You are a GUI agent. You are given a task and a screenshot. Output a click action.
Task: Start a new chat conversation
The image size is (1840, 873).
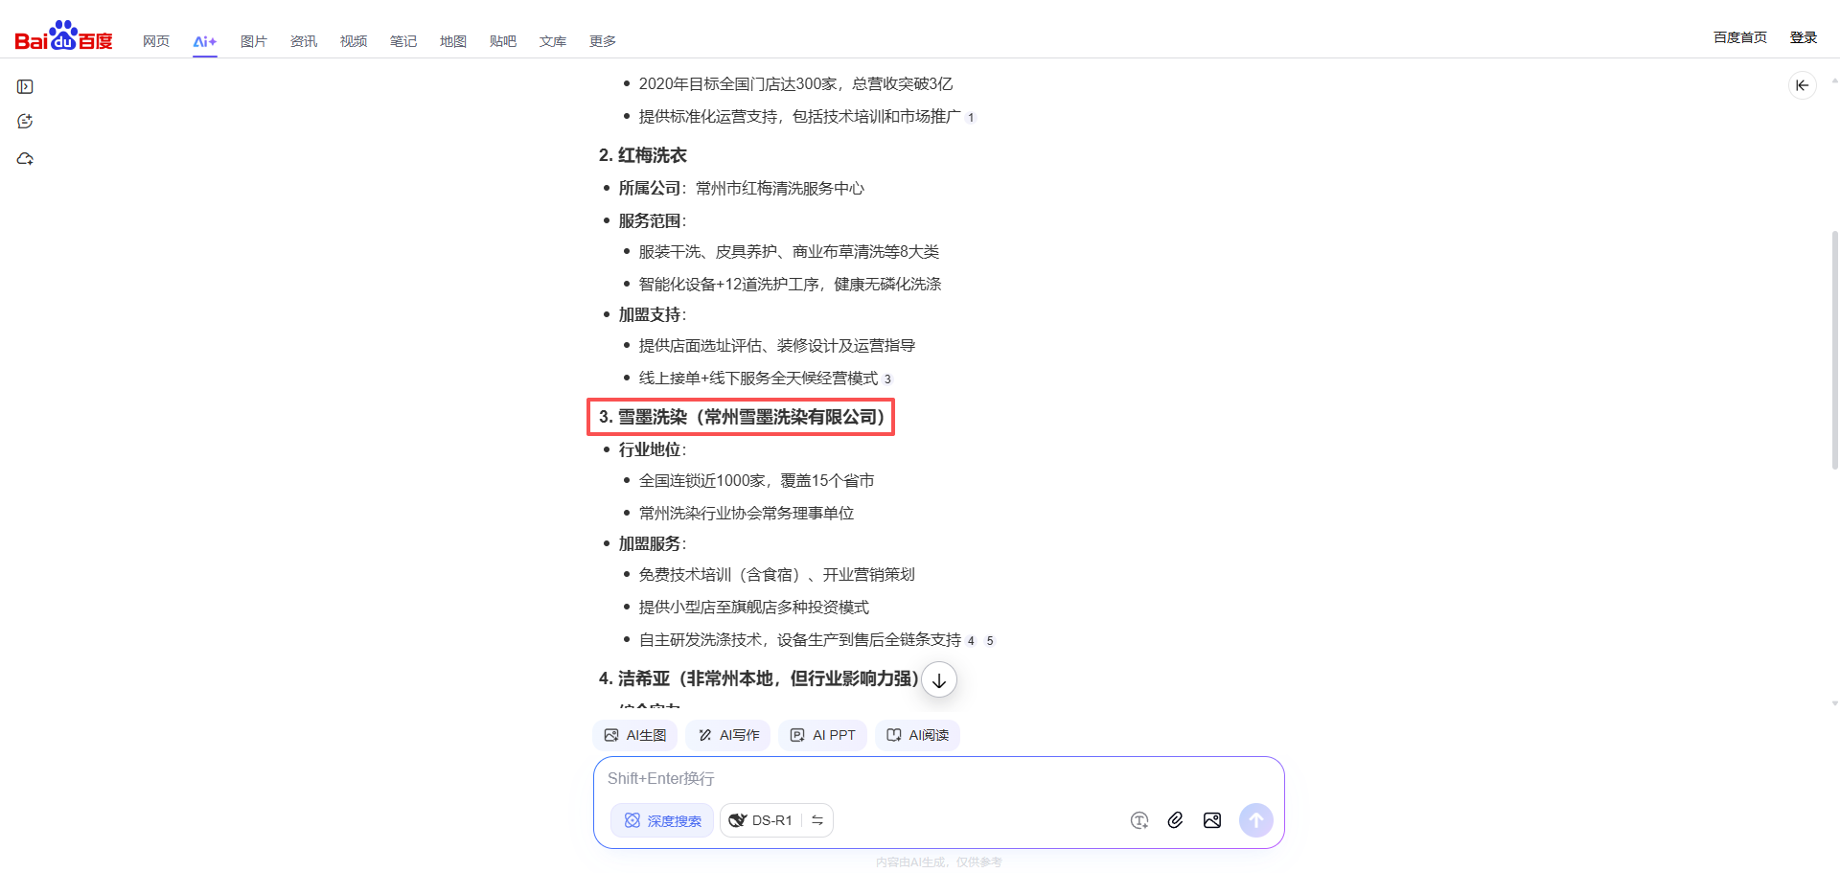(x=25, y=122)
